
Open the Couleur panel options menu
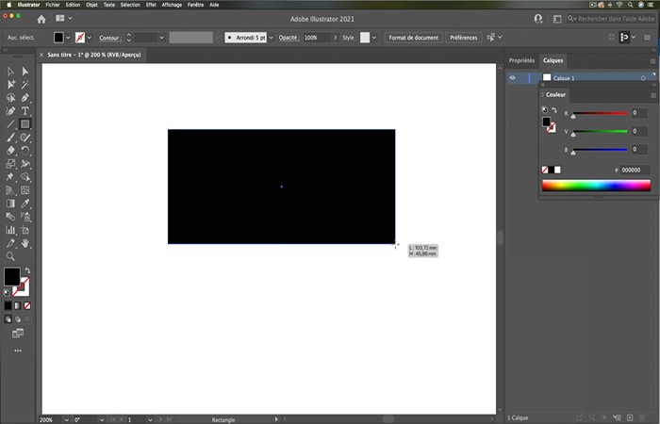coord(652,95)
